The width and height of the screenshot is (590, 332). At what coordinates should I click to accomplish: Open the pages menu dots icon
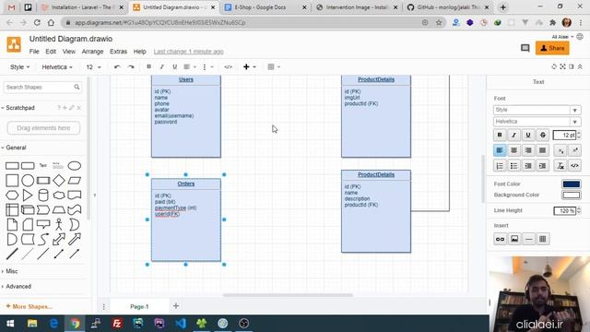(104, 306)
